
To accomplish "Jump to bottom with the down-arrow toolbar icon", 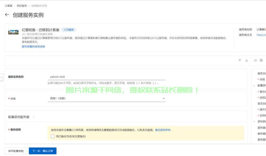I will point(247,60).
